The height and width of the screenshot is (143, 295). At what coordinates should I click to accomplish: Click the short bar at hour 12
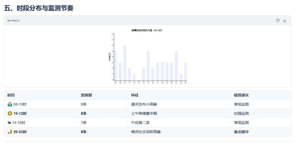[134, 77]
